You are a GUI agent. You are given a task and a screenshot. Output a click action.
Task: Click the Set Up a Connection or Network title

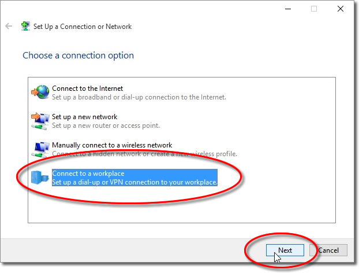(x=83, y=27)
